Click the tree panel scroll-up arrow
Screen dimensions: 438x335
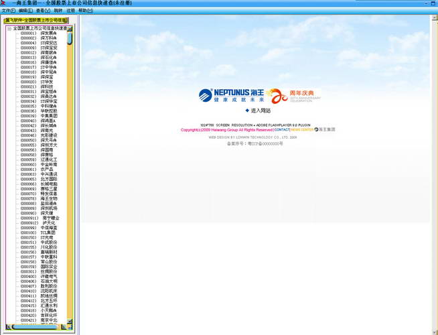pos(70,29)
